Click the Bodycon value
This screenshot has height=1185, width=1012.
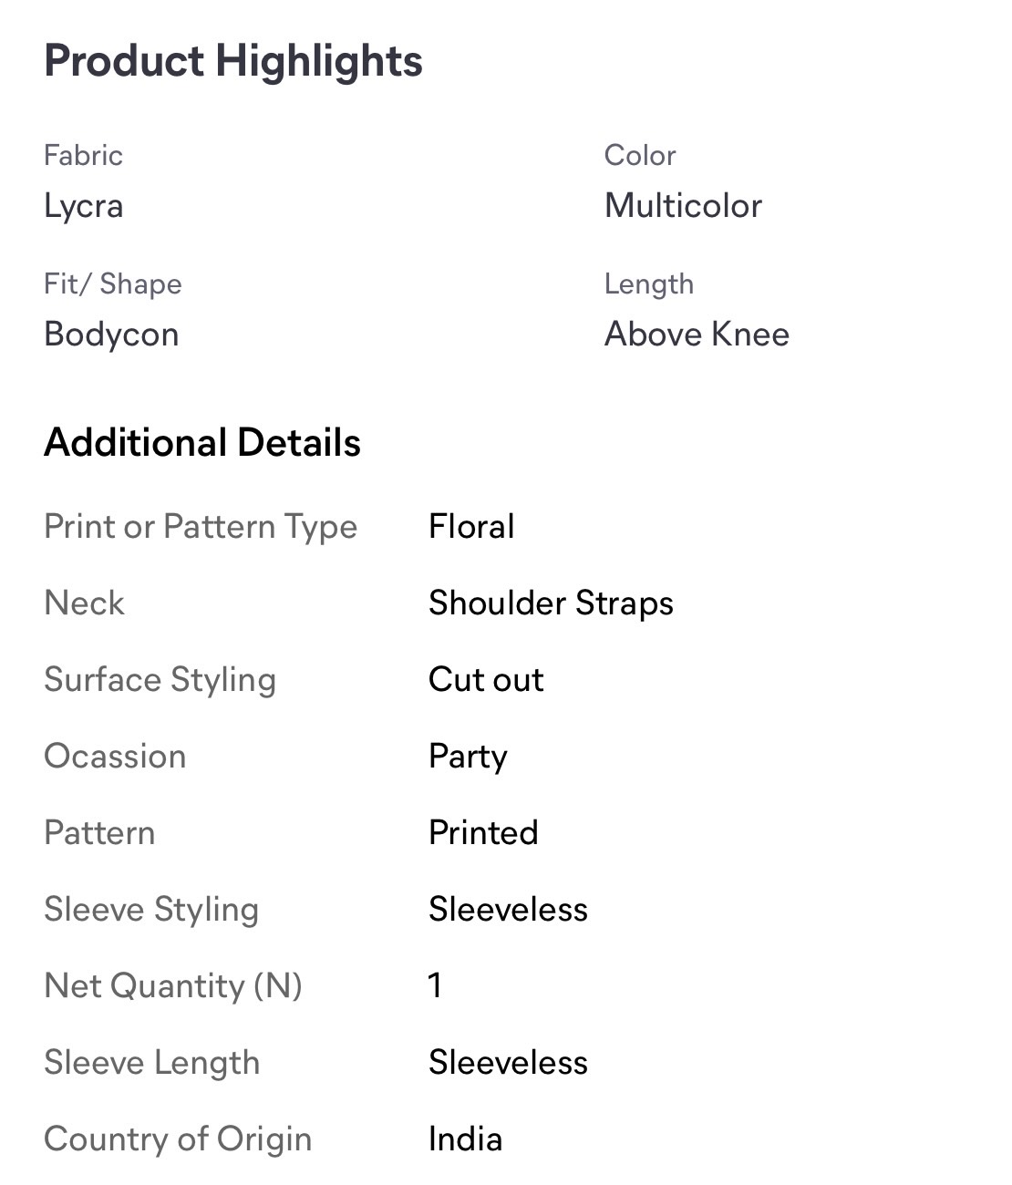(x=111, y=335)
